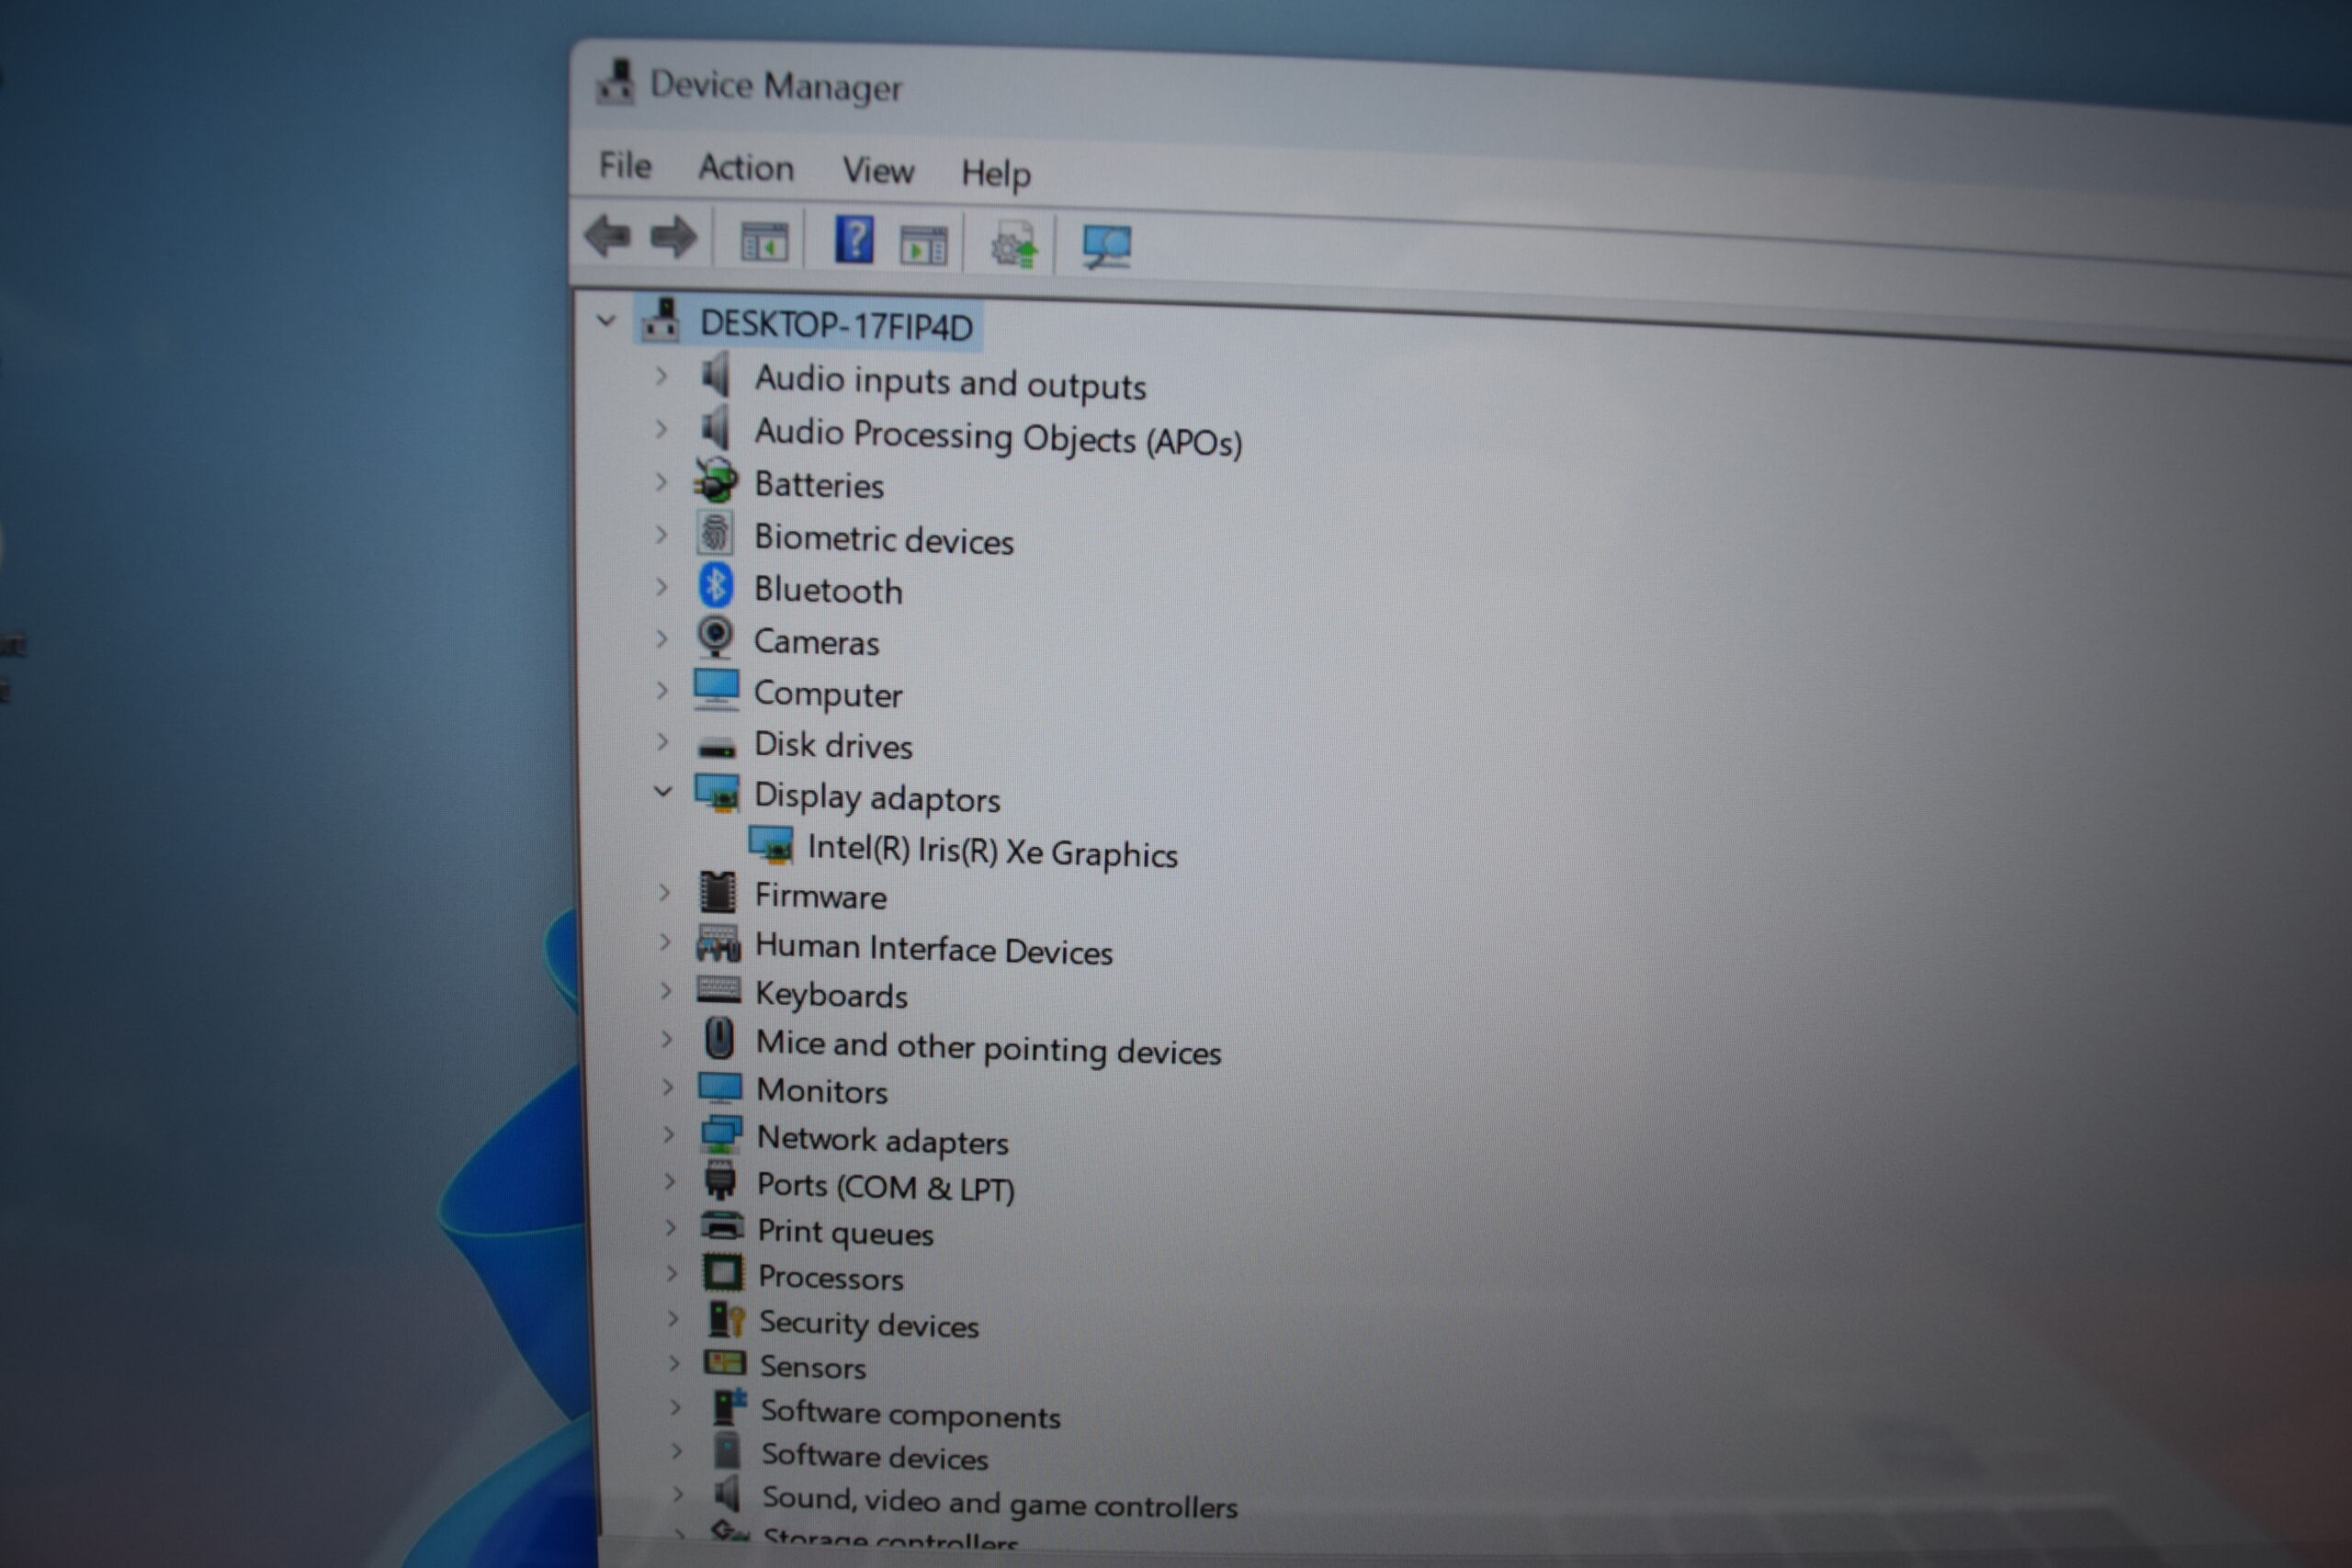Click the Device Manager title bar icon
Viewport: 2352px width, 1568px height.
(x=615, y=82)
